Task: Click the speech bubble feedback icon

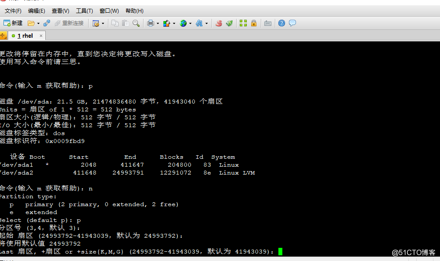Action: coord(292,23)
